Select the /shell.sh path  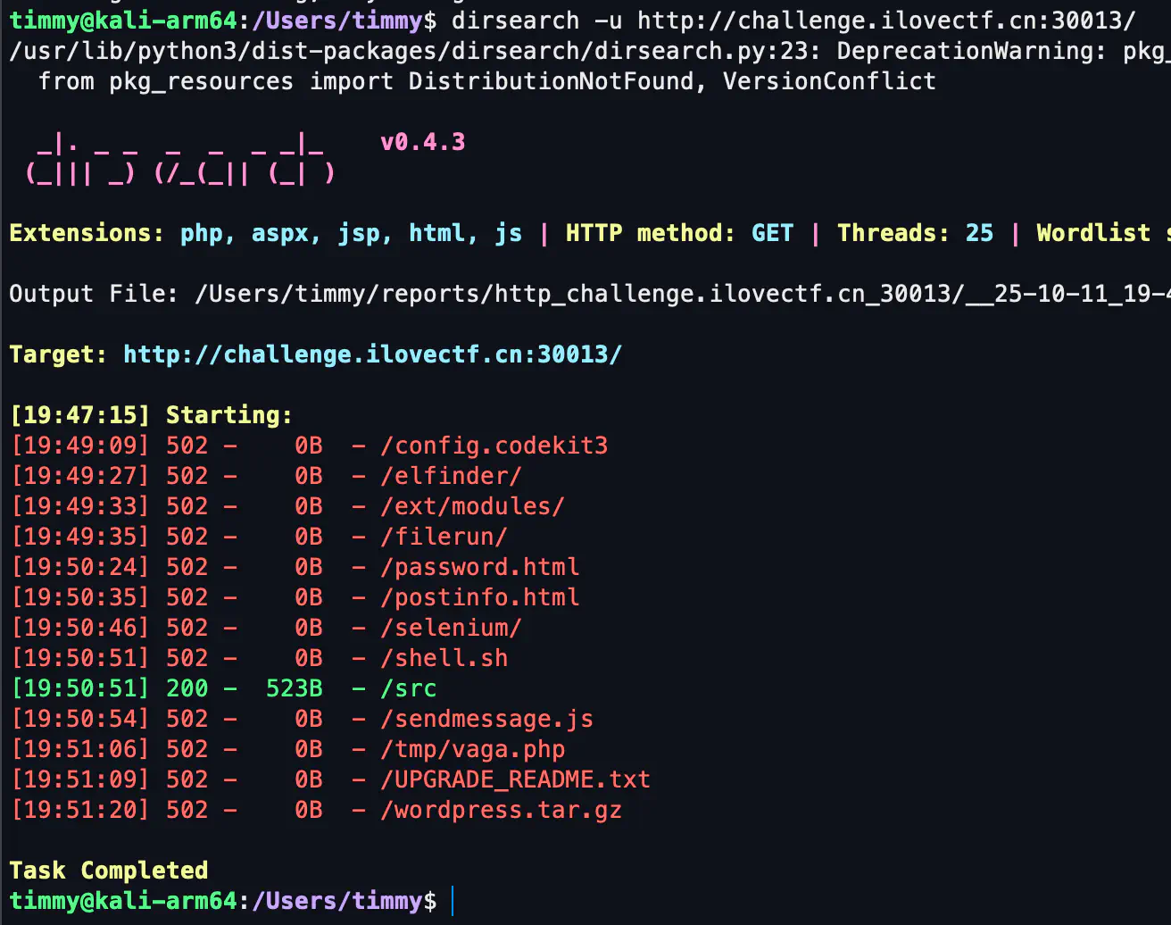pyautogui.click(x=444, y=658)
